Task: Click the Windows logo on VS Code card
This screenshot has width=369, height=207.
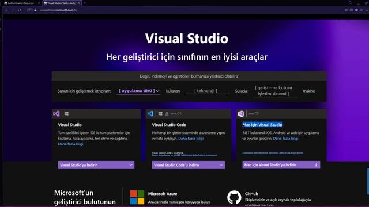Action: 160,114
